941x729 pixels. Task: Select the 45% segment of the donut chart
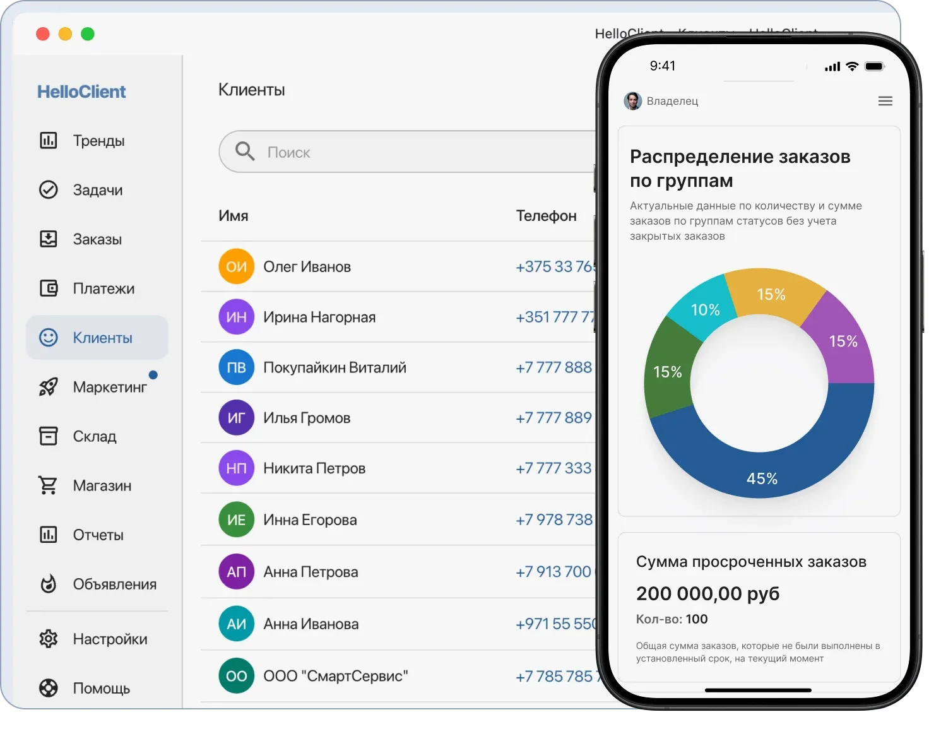(x=763, y=478)
